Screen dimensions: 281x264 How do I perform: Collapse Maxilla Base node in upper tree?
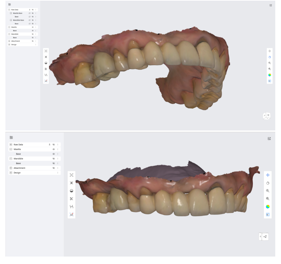[10, 13]
